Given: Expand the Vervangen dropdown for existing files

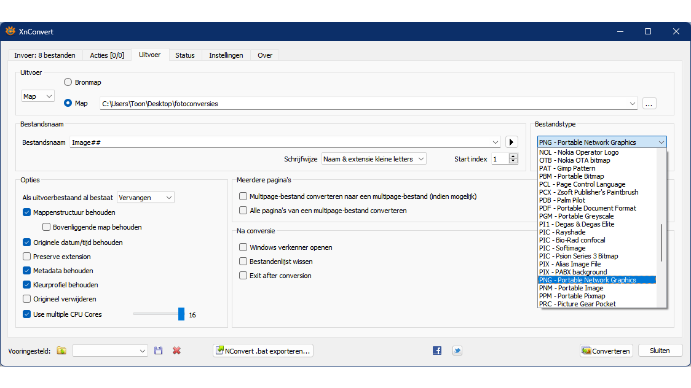Looking at the screenshot, I should [146, 198].
